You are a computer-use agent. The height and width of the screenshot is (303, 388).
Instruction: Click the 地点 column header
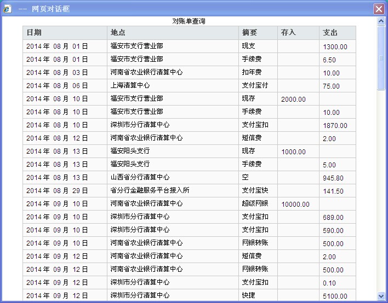(x=118, y=33)
